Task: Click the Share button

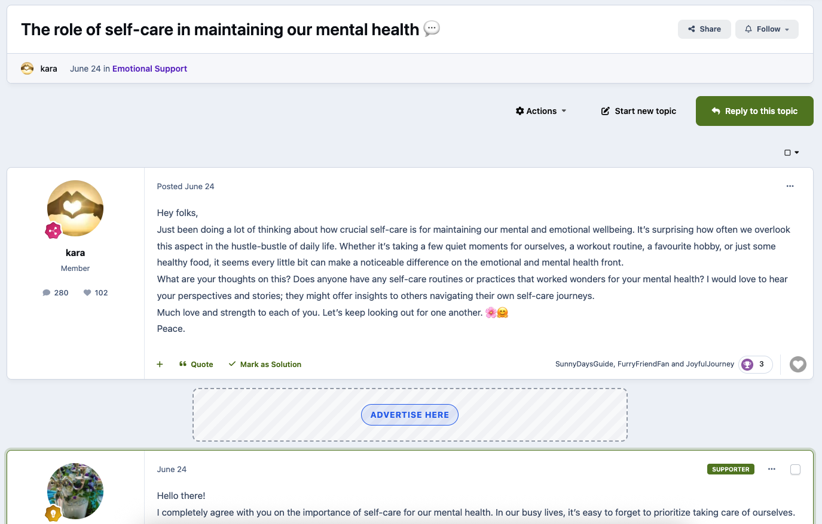Action: (704, 29)
